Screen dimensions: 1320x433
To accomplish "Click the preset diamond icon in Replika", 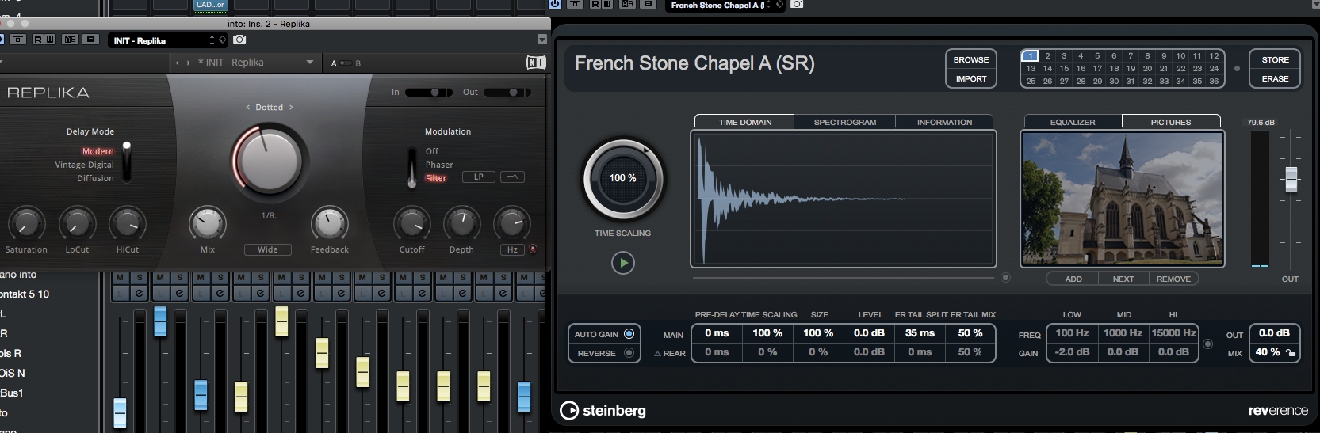I will pyautogui.click(x=222, y=40).
